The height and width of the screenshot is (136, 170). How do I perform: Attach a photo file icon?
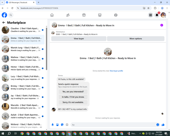coord(57,125)
